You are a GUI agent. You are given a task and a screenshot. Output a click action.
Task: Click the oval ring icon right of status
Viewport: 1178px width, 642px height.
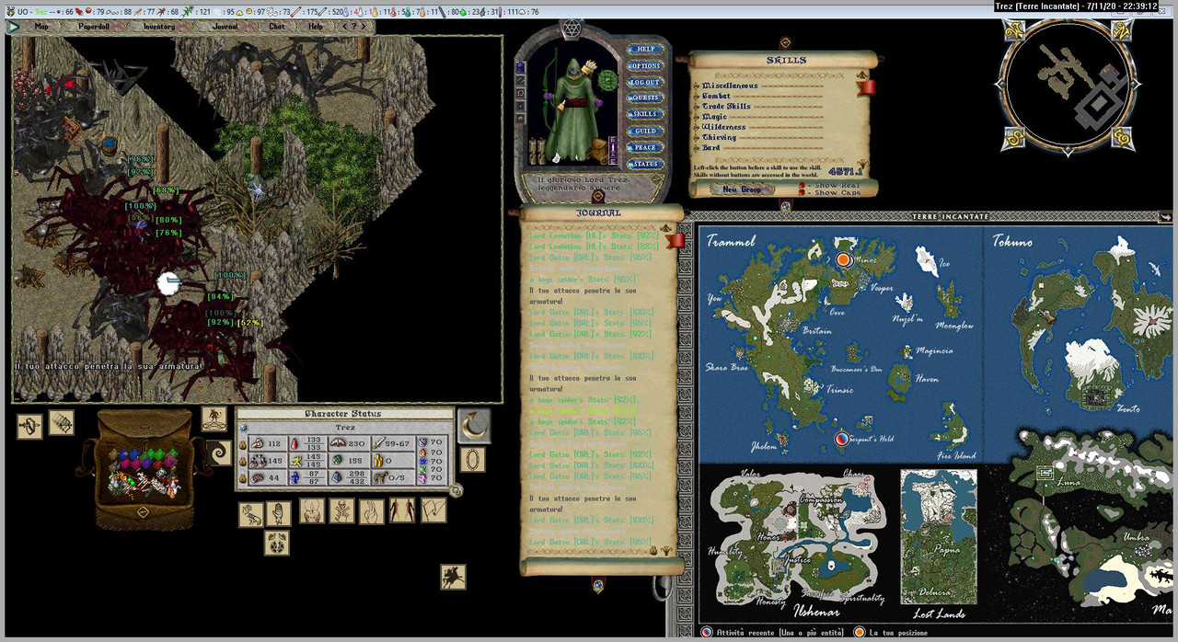click(472, 459)
